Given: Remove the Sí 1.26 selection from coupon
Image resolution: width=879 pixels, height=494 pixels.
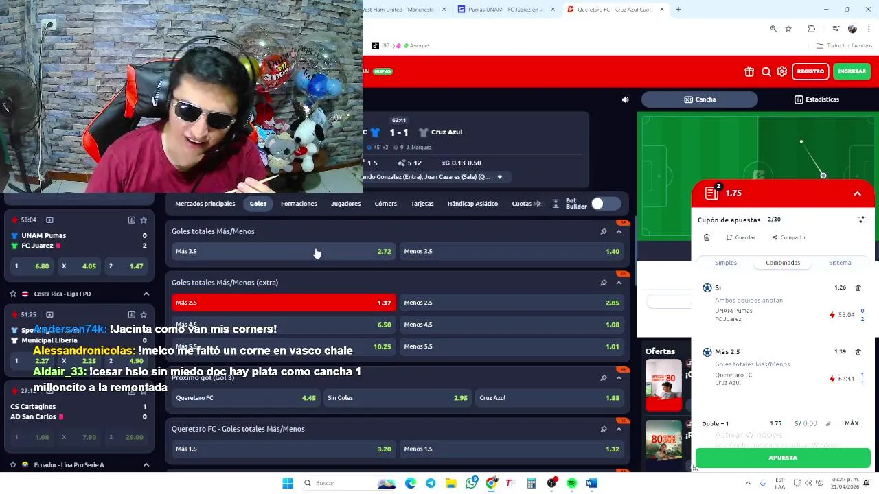Looking at the screenshot, I should [x=858, y=287].
